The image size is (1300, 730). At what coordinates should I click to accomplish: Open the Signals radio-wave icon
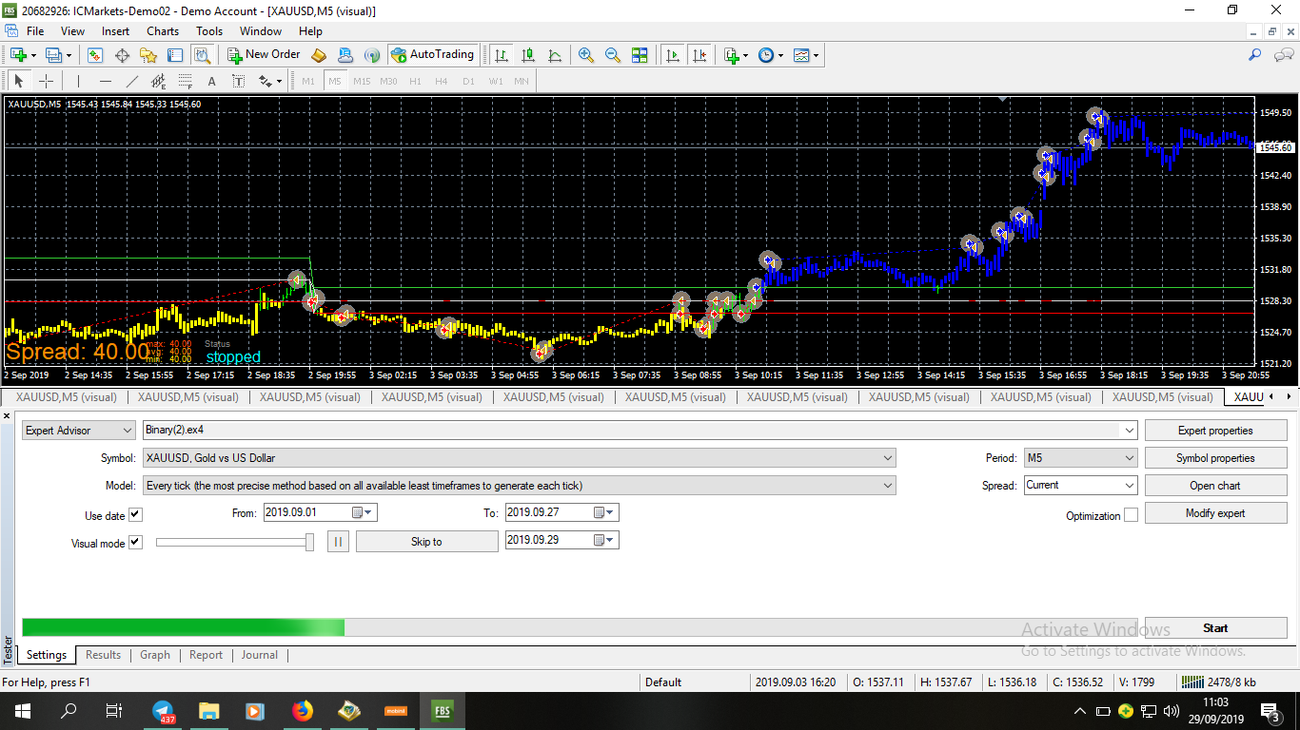pos(372,55)
